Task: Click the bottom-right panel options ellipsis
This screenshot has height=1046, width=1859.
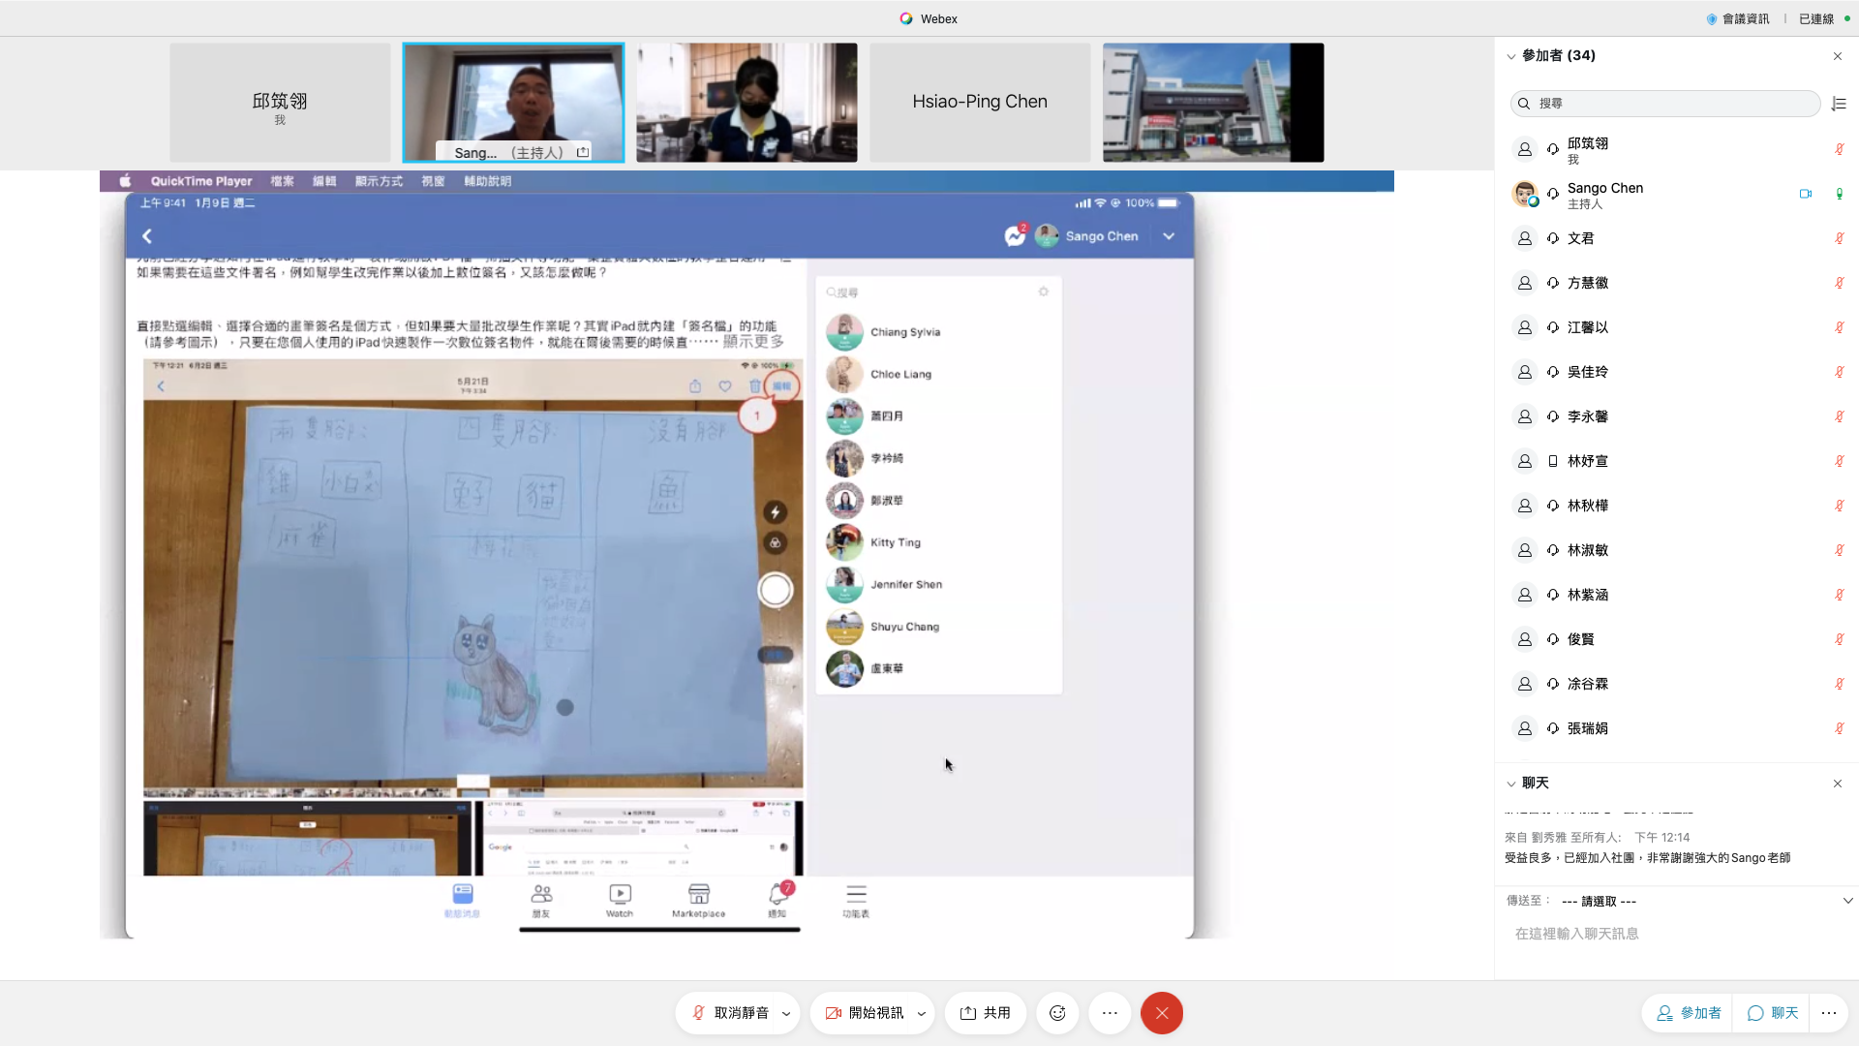Action: (1828, 1013)
